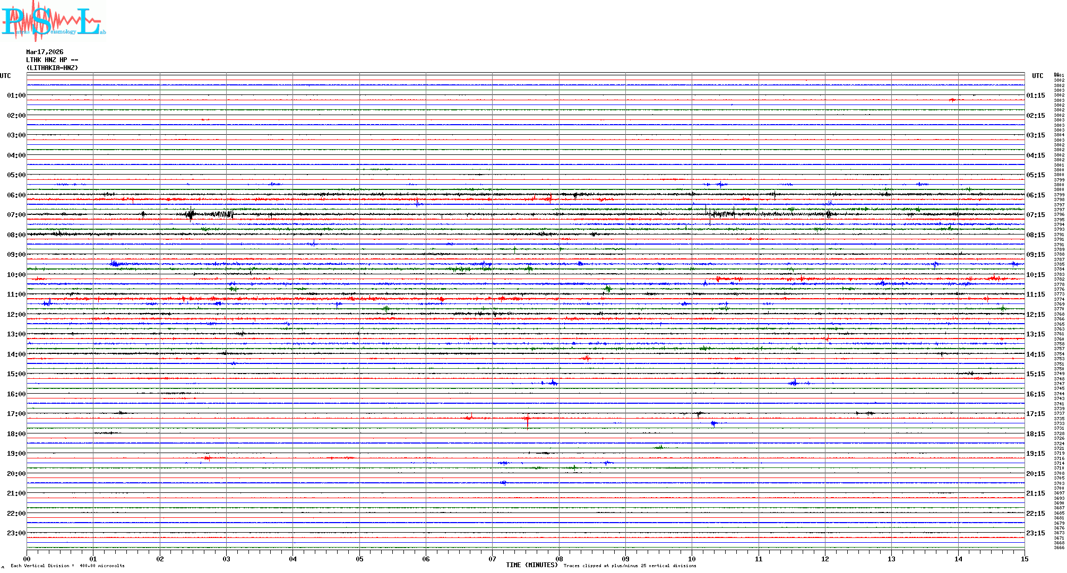This screenshot has width=1067, height=573.
Task: Click the Each Vertical Division microvolts note
Action: pyautogui.click(x=67, y=566)
